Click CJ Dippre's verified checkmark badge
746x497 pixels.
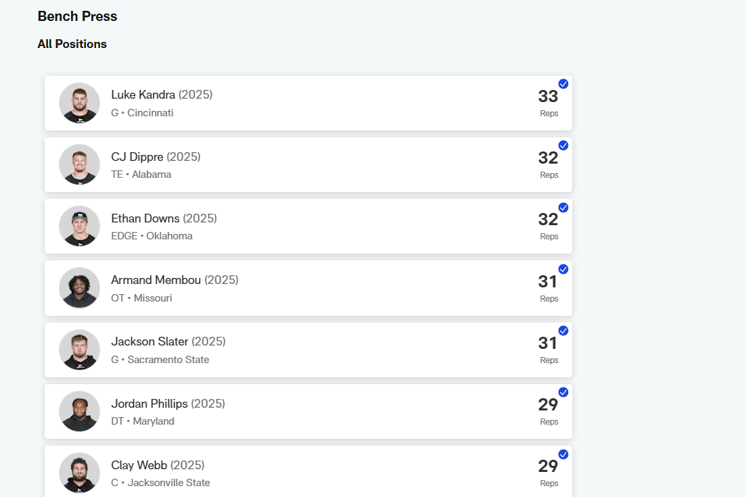[563, 145]
